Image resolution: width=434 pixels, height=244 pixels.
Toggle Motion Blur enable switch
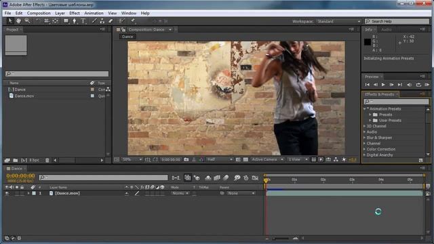click(x=226, y=178)
